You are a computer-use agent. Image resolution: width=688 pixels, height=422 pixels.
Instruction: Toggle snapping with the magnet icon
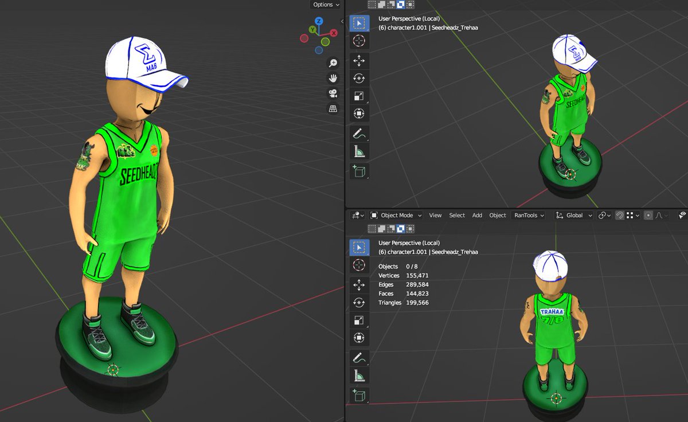[x=620, y=215]
